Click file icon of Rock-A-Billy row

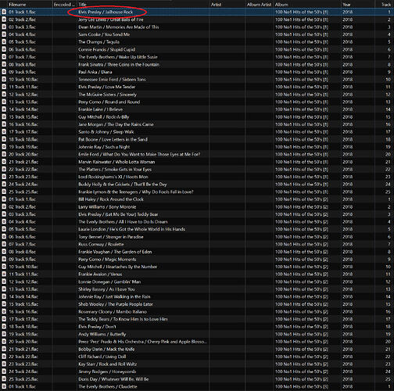(4, 117)
